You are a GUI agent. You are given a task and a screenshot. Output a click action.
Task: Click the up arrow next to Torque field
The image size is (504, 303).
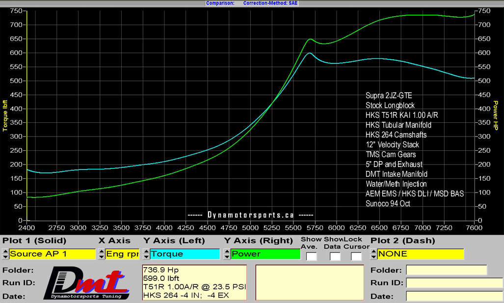(146, 251)
